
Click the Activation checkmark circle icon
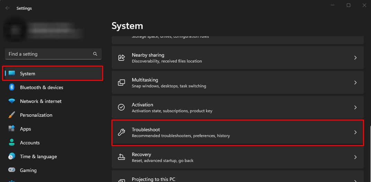click(x=121, y=107)
